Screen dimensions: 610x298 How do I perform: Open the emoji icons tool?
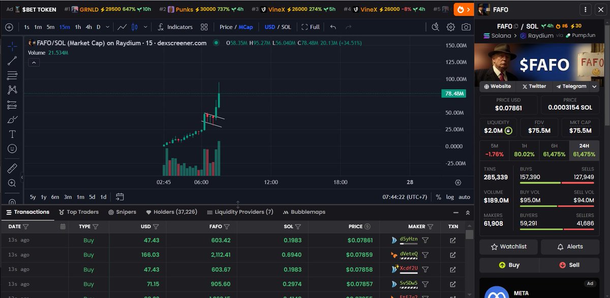click(x=12, y=149)
